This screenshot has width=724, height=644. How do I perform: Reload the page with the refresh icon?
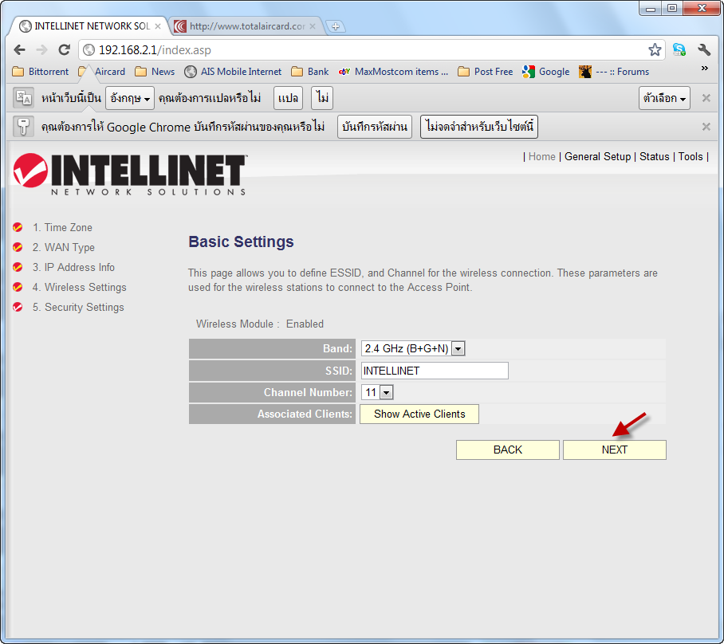(64, 50)
